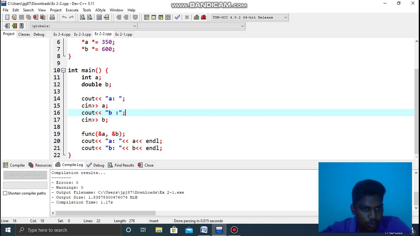Open Find with the first magnifier icon
This screenshot has height=236, width=420.
(83, 17)
